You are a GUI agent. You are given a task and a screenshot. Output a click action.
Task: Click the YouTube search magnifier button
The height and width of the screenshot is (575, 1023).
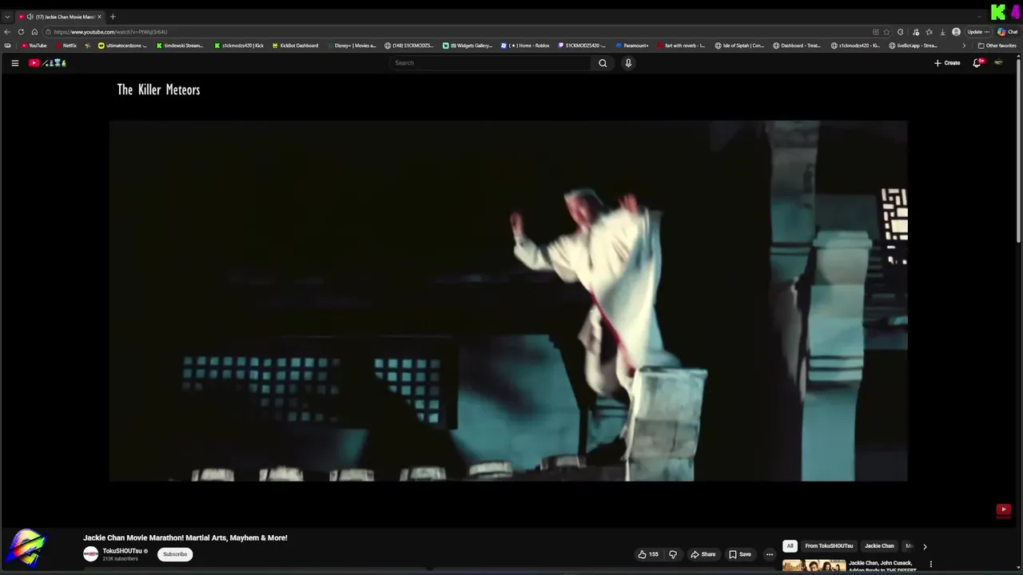(x=603, y=63)
